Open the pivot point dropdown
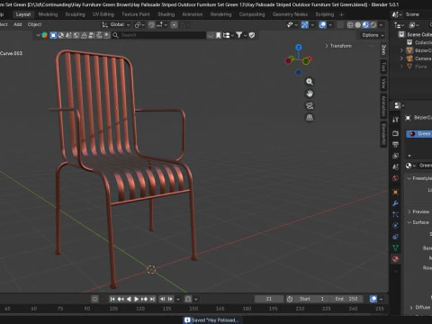Viewport: 432px width, 324px height. click(x=139, y=25)
